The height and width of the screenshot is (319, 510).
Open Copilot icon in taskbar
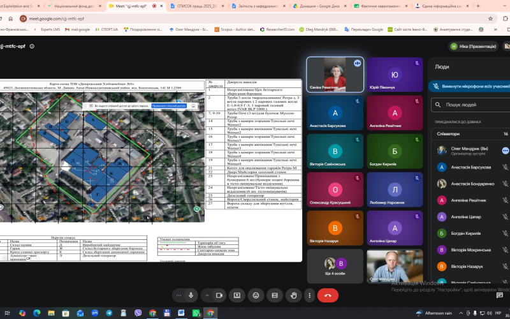[x=22, y=313]
